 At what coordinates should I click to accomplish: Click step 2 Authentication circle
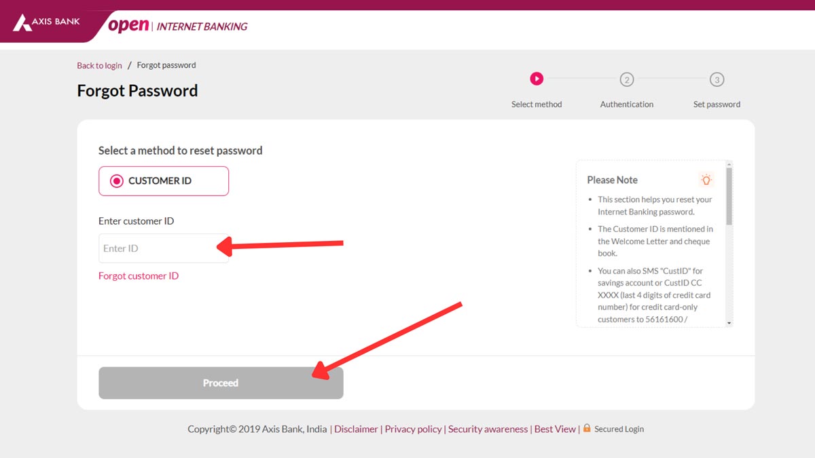pyautogui.click(x=627, y=79)
